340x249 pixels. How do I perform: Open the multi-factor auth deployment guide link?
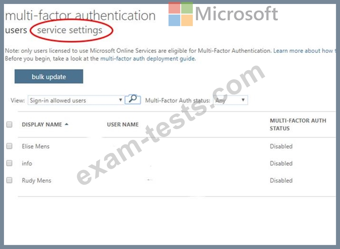tap(148, 59)
